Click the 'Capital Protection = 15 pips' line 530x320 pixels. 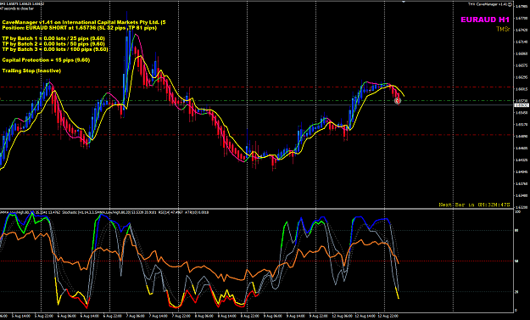[46, 60]
